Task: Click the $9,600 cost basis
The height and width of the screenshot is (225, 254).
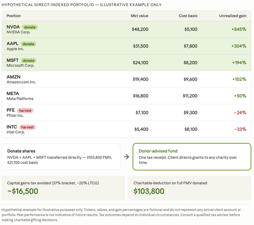Action: [190, 79]
